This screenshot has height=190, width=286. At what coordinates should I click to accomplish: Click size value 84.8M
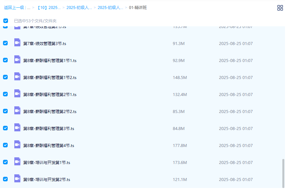click(179, 129)
